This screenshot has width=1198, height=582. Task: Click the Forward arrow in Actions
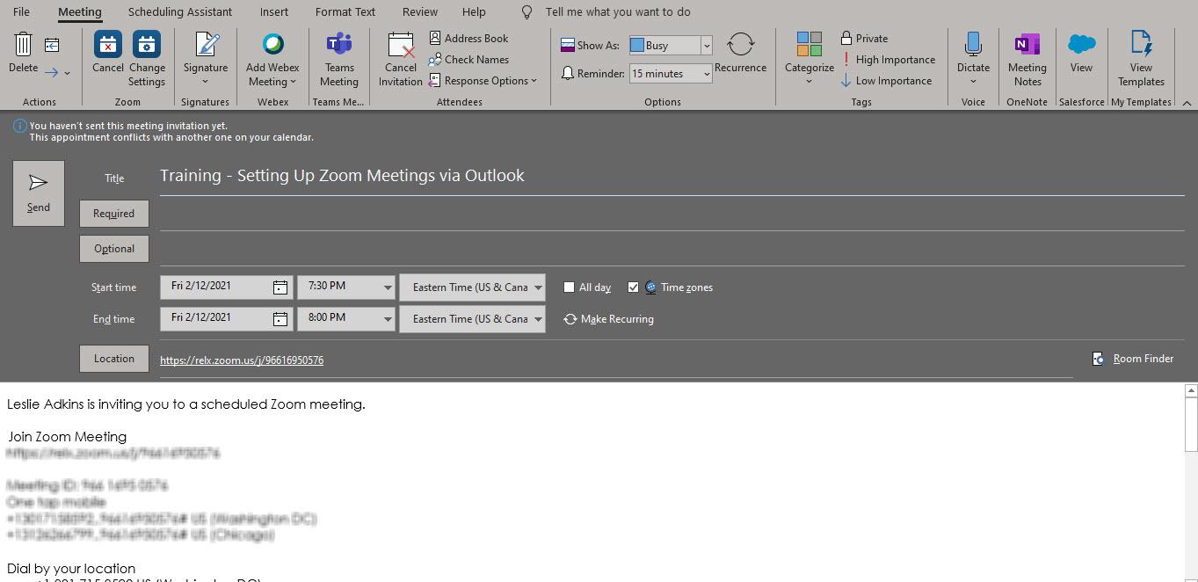coord(52,72)
